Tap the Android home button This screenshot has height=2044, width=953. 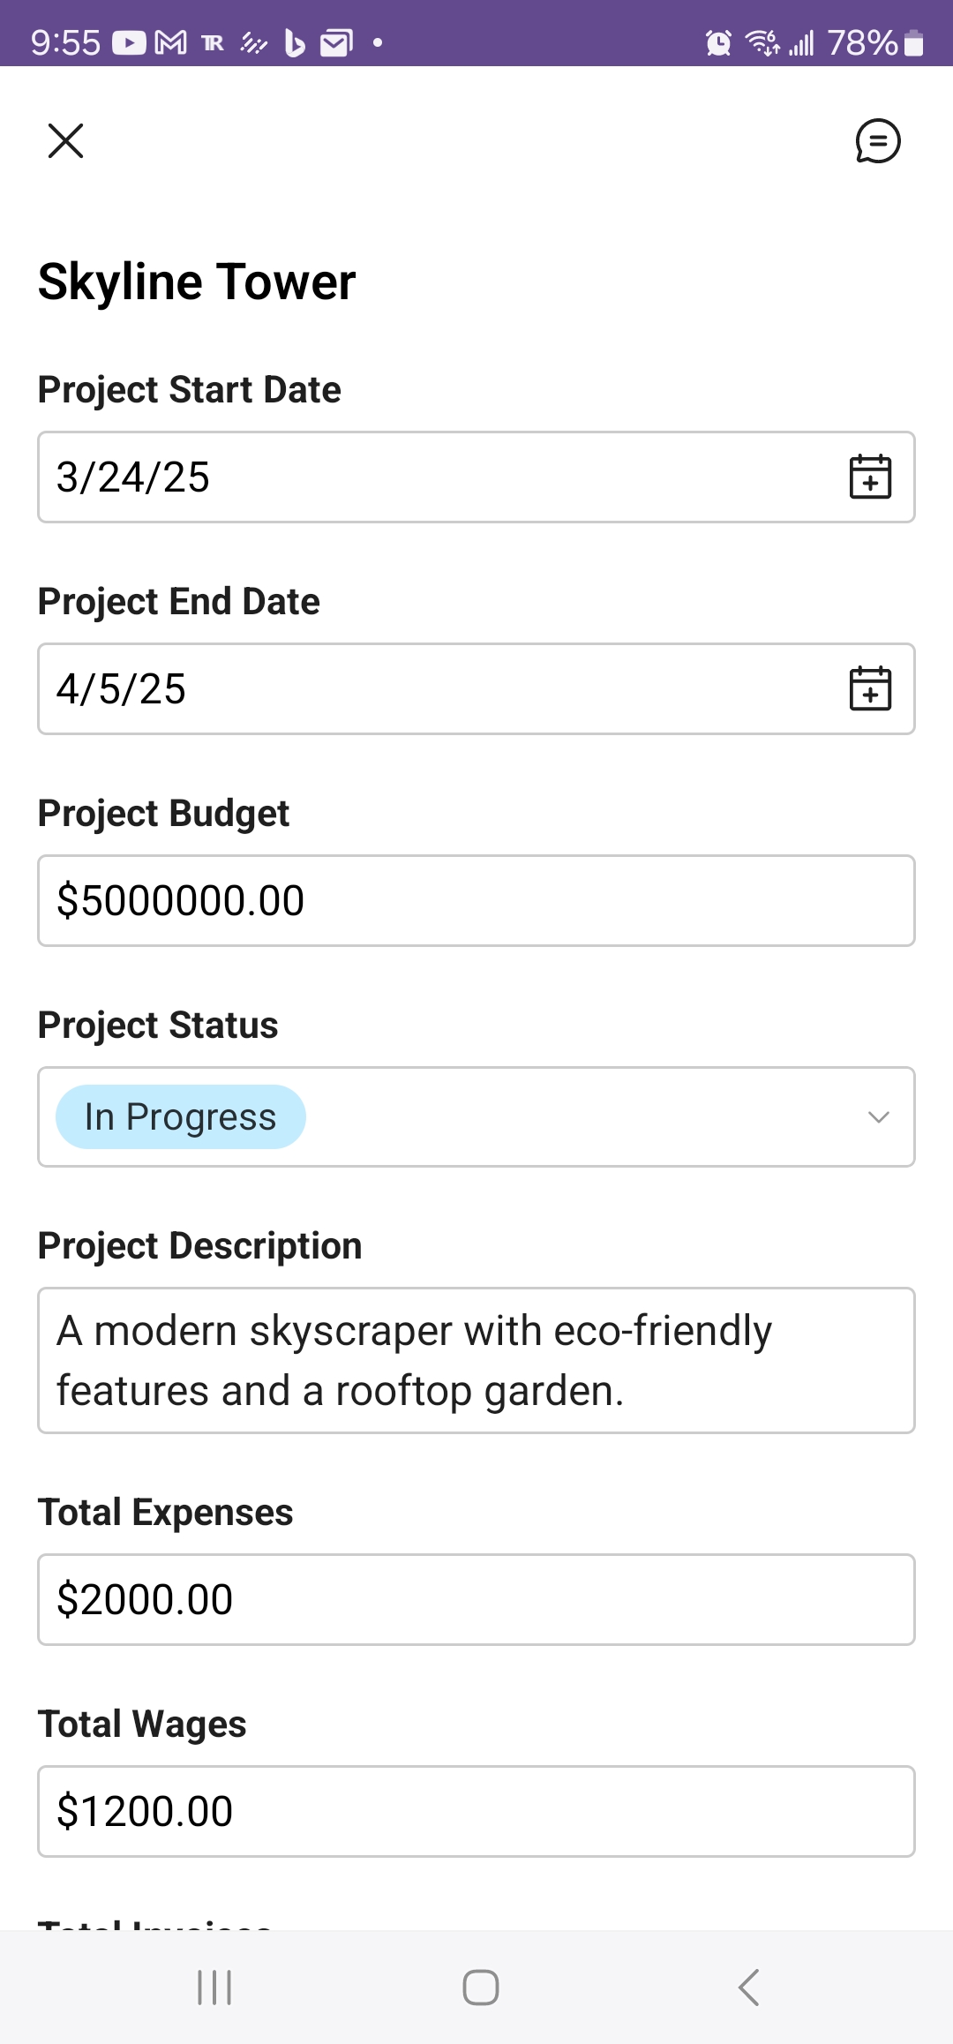(481, 1988)
